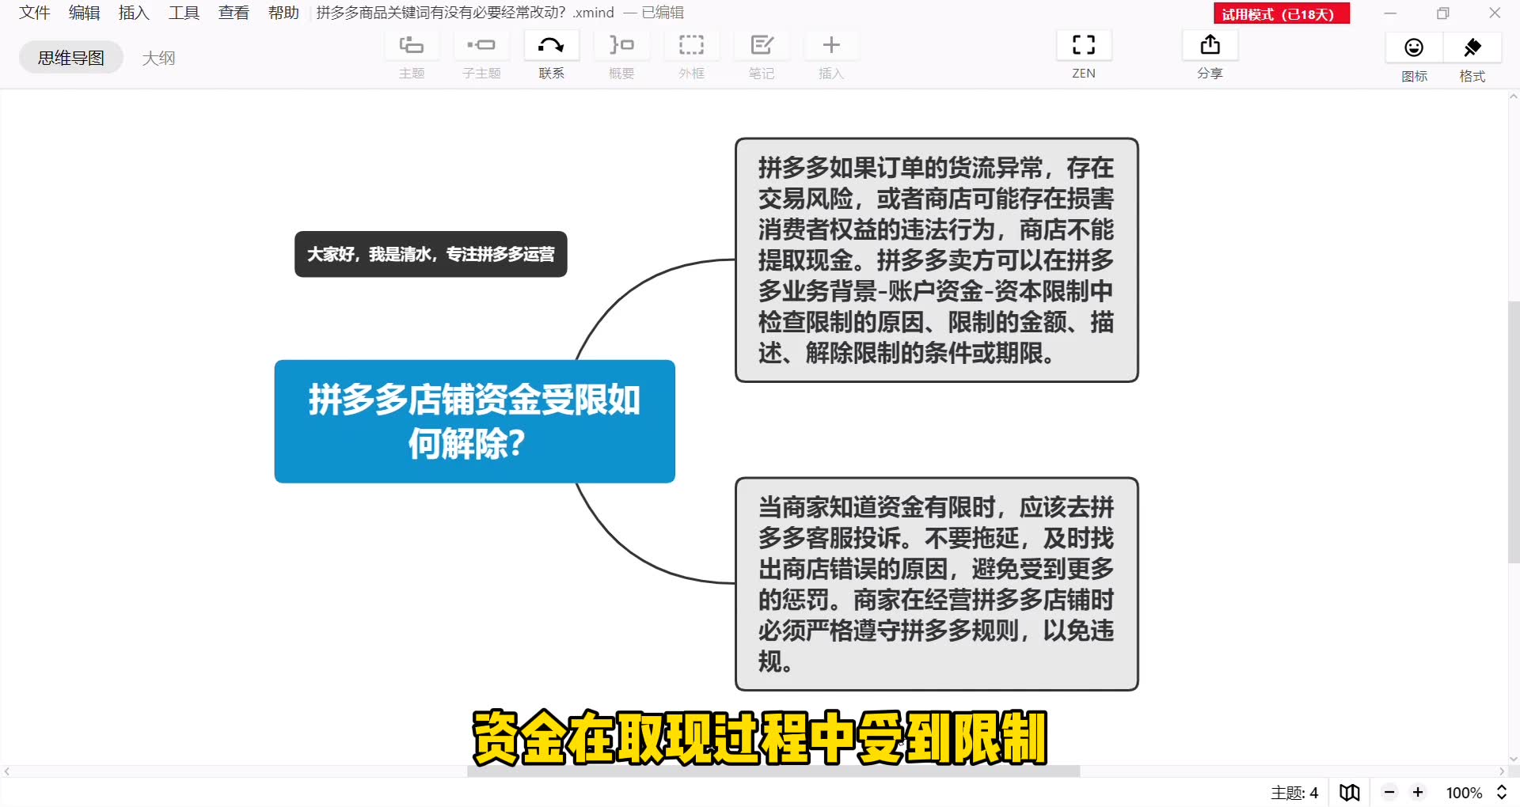Switch to 大纲 outline view
This screenshot has height=807, width=1520.
click(158, 58)
